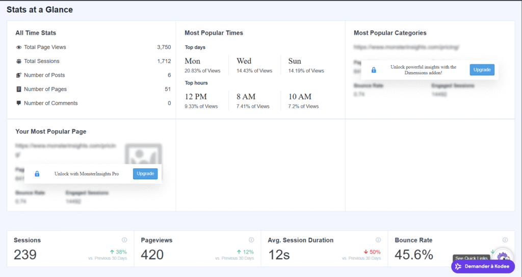Image resolution: width=522 pixels, height=277 pixels.
Task: Open the info tooltip on Bounce Rate card
Action: coord(505,240)
